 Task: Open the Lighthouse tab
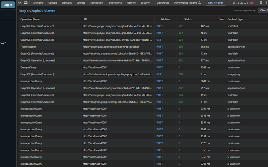click(x=163, y=3)
